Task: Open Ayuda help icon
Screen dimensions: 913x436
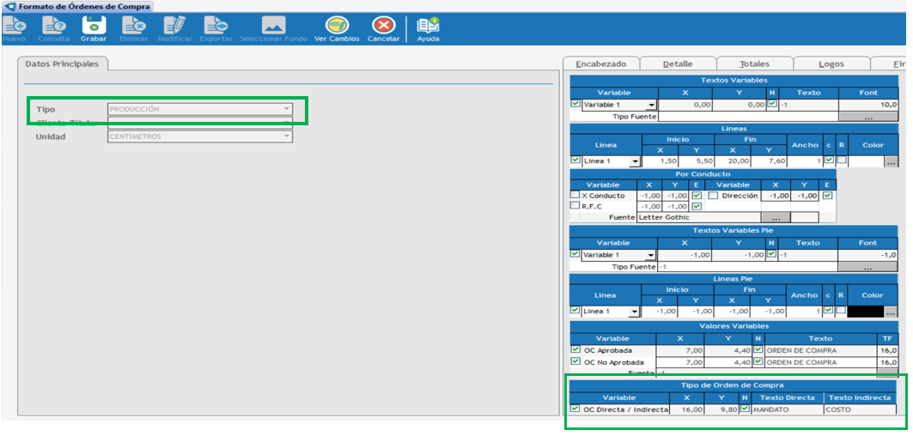Action: [427, 26]
